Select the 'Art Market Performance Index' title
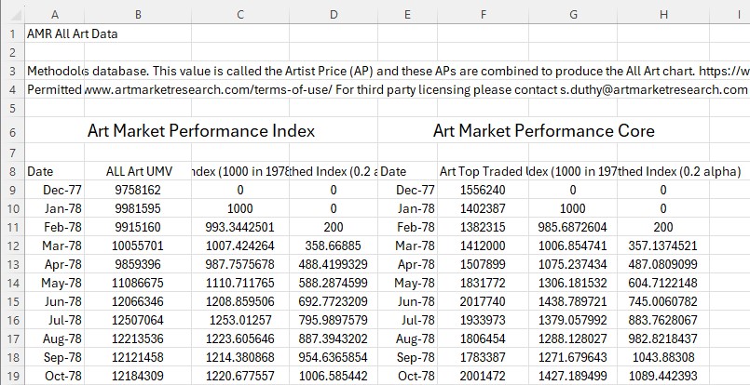This screenshot has height=385, width=750. (200, 131)
